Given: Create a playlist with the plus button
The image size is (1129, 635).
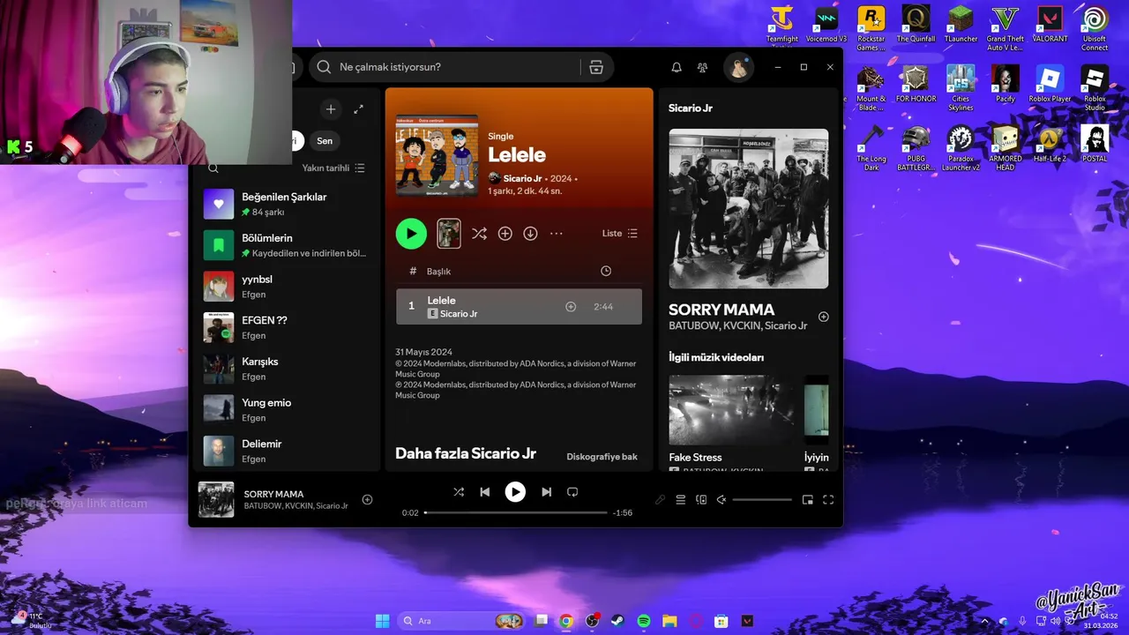Looking at the screenshot, I should pyautogui.click(x=331, y=109).
